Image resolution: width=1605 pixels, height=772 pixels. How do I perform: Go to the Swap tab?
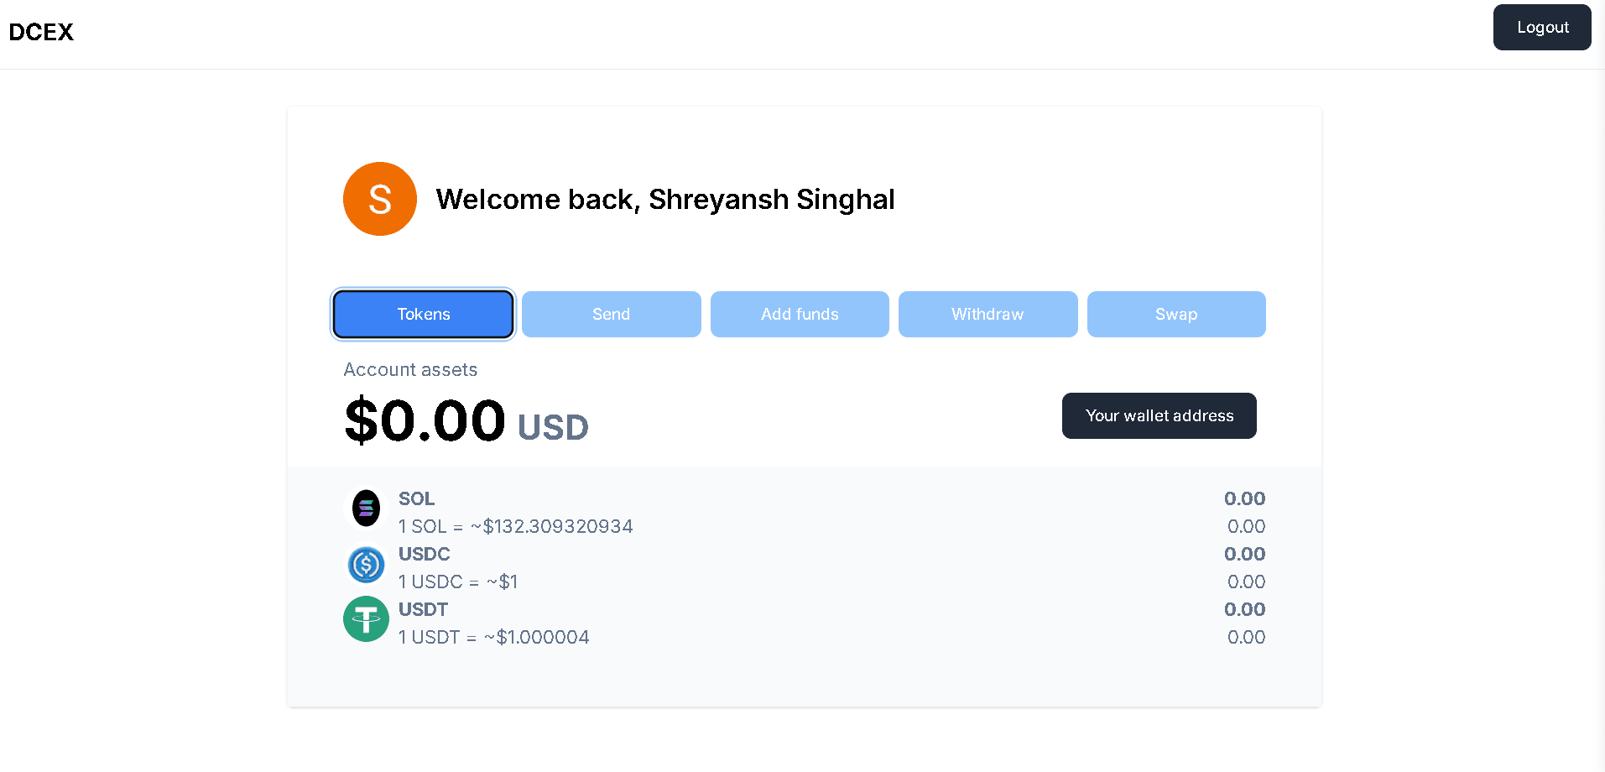1176,314
